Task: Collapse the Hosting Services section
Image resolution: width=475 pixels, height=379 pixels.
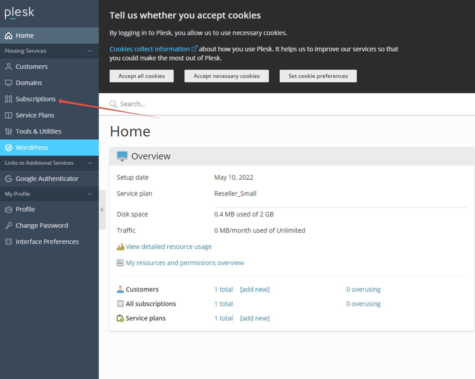Action: (x=90, y=51)
